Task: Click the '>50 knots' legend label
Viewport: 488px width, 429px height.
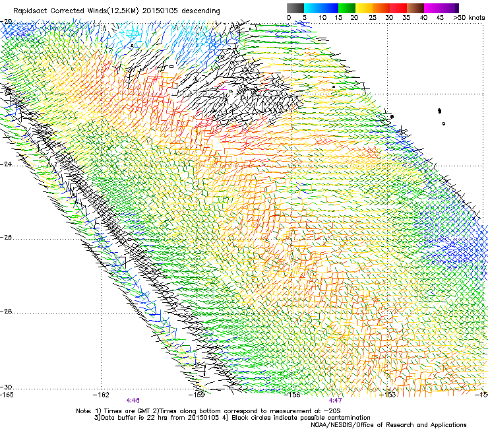Action: click(x=469, y=18)
